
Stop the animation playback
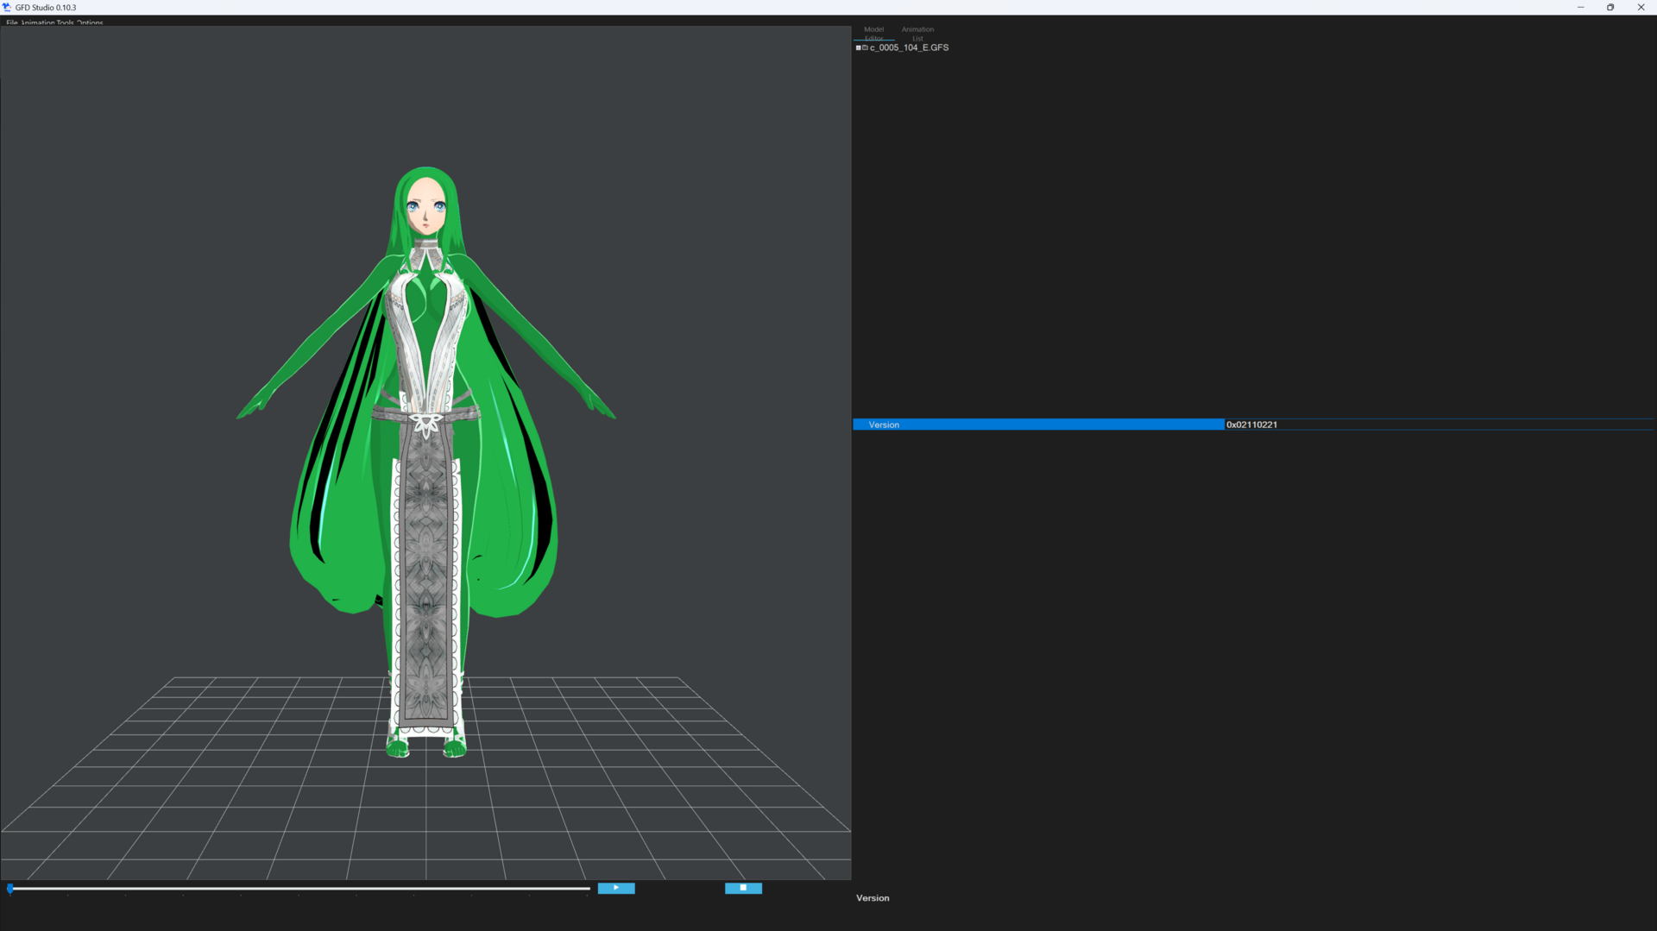[743, 888]
